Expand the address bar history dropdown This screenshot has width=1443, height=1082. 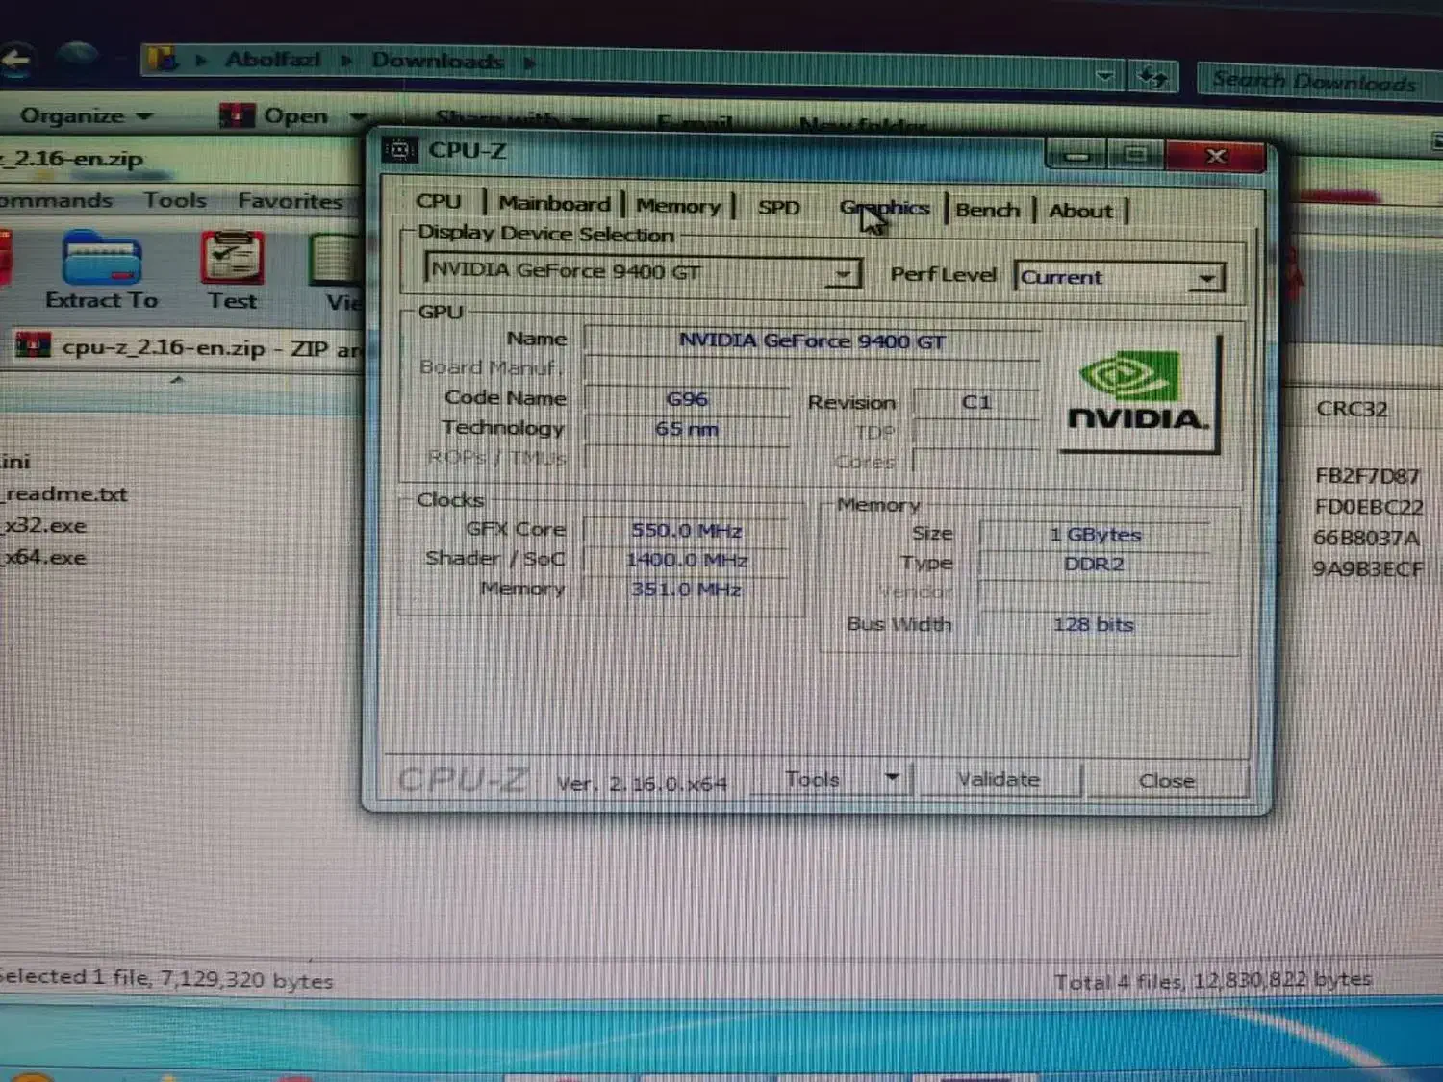(x=1104, y=75)
